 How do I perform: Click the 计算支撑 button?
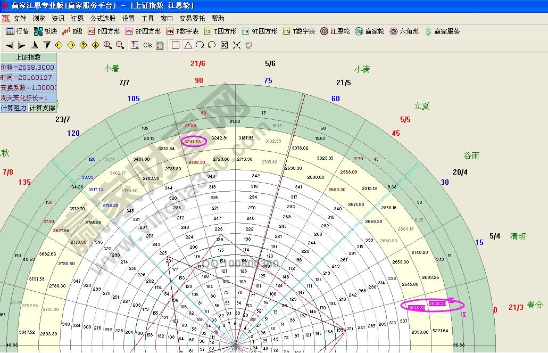pyautogui.click(x=42, y=108)
